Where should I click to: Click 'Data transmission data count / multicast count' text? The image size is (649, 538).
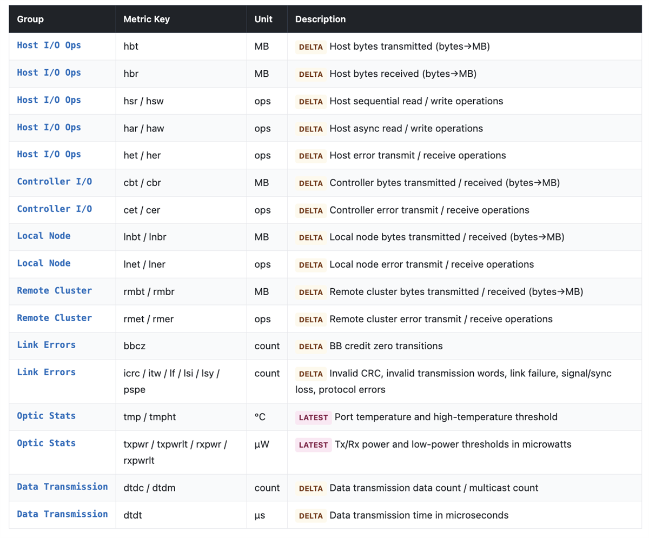tap(434, 488)
